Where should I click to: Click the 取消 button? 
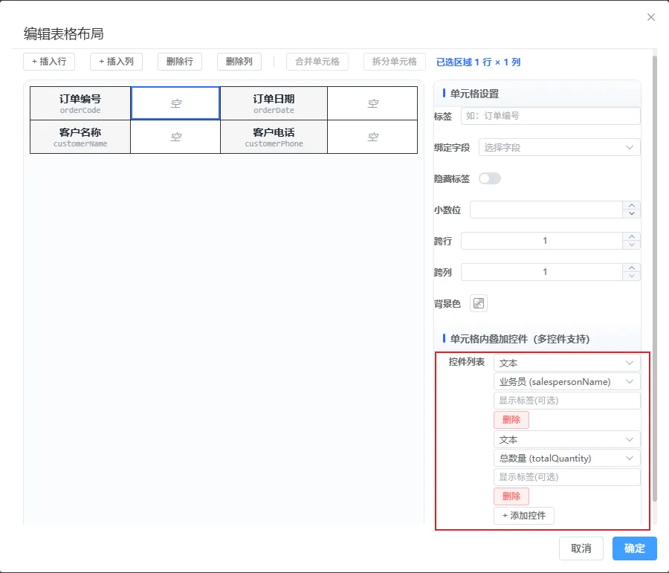pyautogui.click(x=581, y=548)
